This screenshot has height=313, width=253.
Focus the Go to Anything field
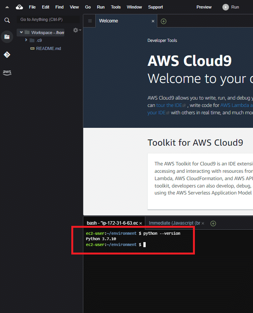coord(48,19)
